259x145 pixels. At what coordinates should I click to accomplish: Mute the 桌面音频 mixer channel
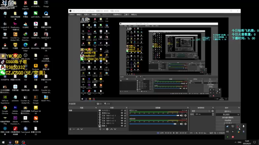(182, 124)
